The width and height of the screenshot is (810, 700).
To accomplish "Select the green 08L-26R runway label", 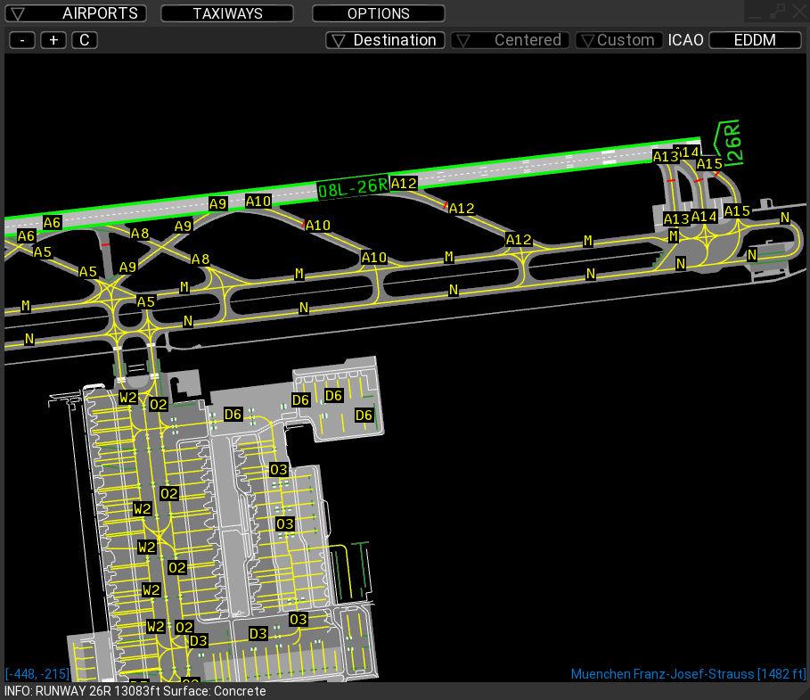I will [x=352, y=188].
